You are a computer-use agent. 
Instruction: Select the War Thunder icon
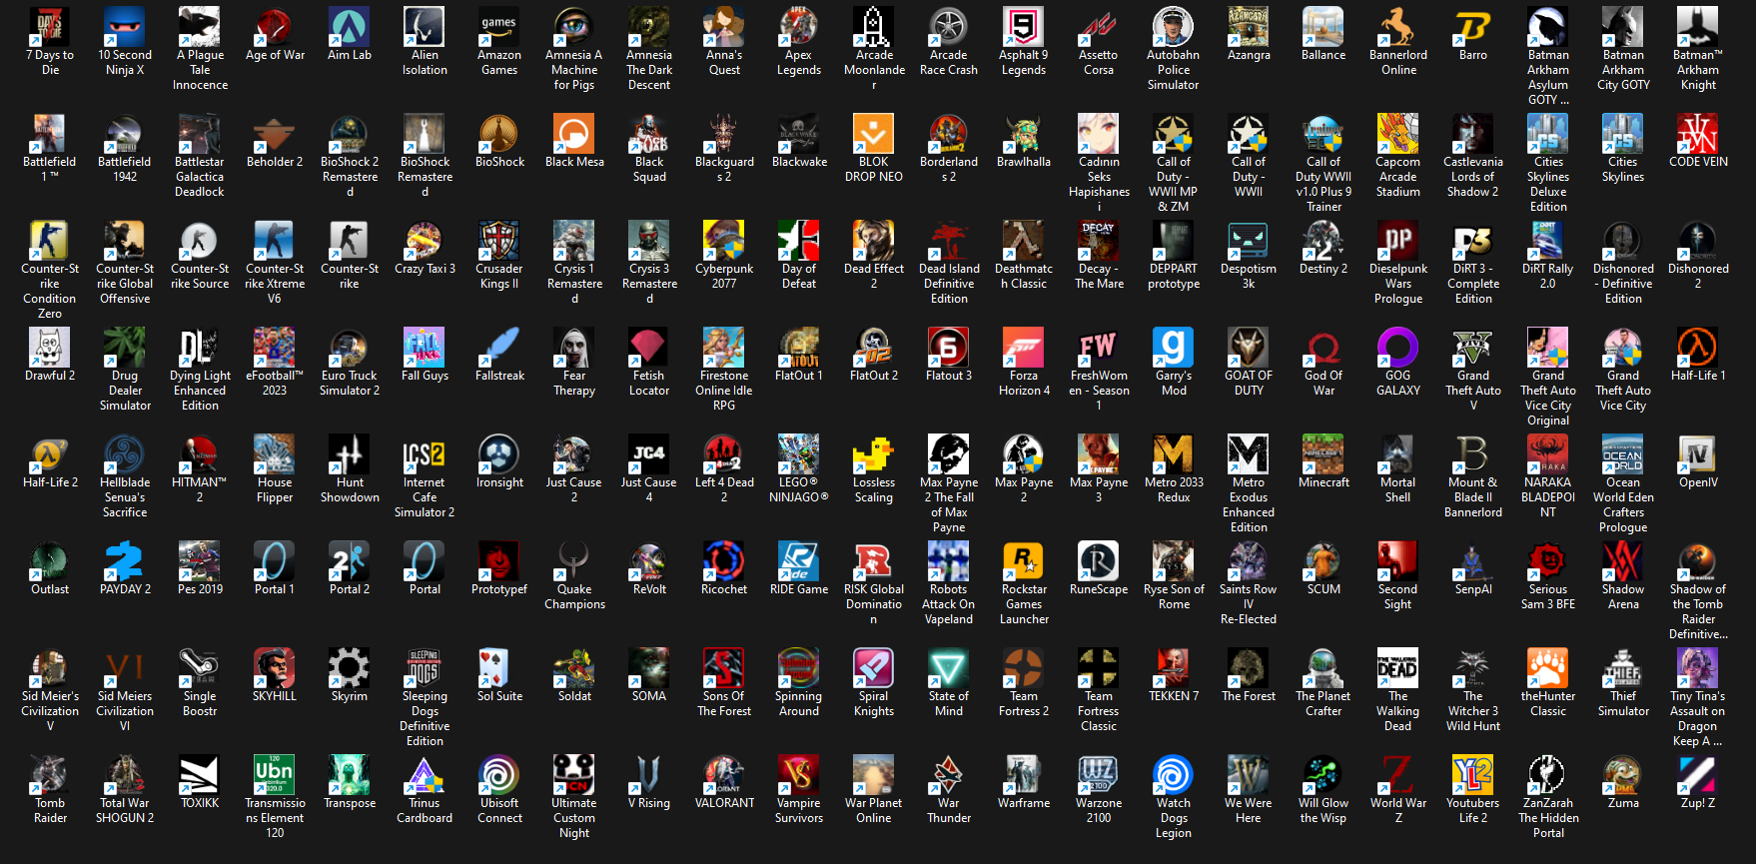pos(949,775)
